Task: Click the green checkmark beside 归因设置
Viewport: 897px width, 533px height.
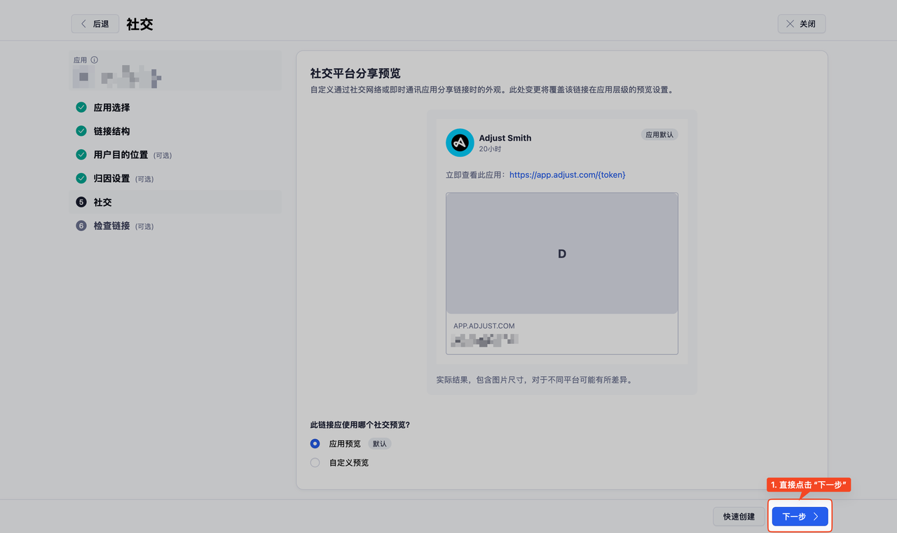Action: coord(81,179)
